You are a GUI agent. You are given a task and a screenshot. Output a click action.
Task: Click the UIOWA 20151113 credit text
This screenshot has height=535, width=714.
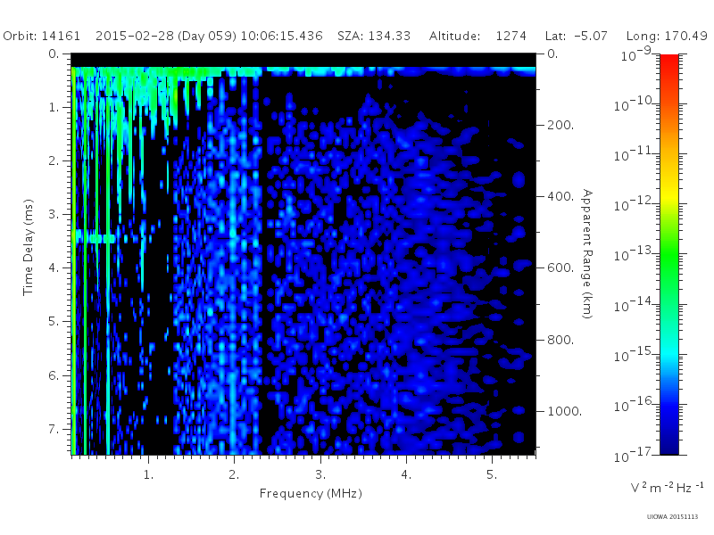(x=672, y=517)
